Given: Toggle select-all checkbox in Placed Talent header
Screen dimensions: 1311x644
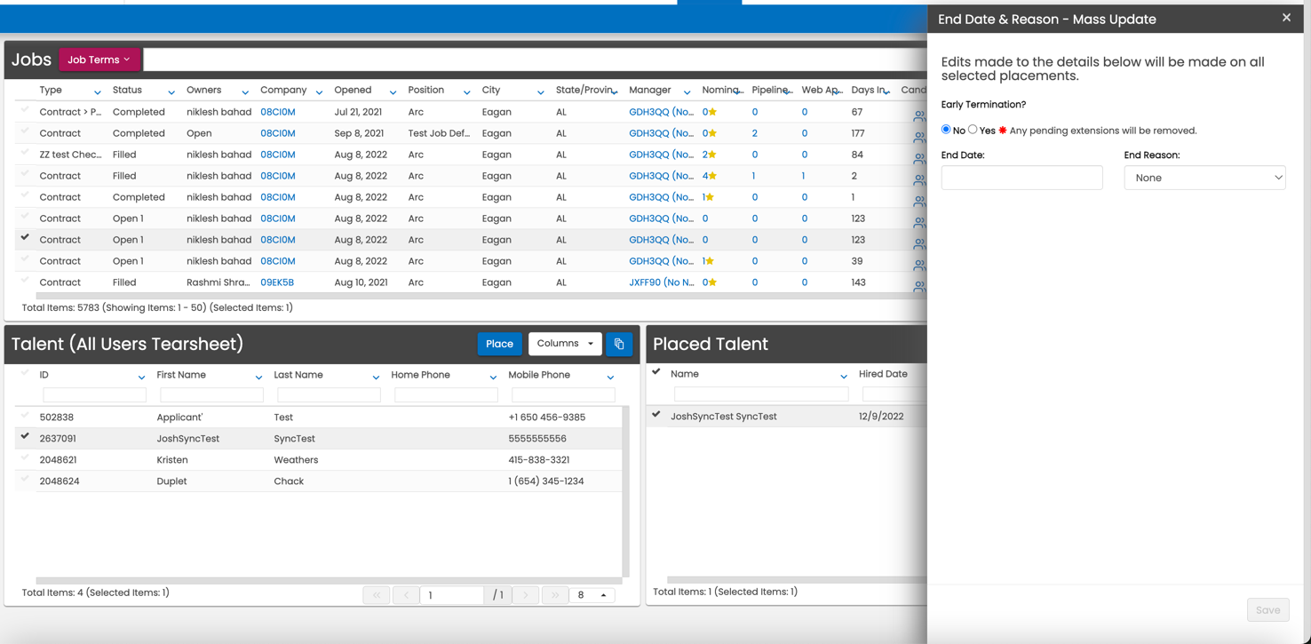Looking at the screenshot, I should click(656, 372).
